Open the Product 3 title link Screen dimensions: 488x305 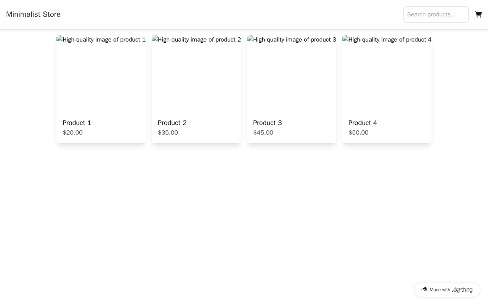click(268, 123)
